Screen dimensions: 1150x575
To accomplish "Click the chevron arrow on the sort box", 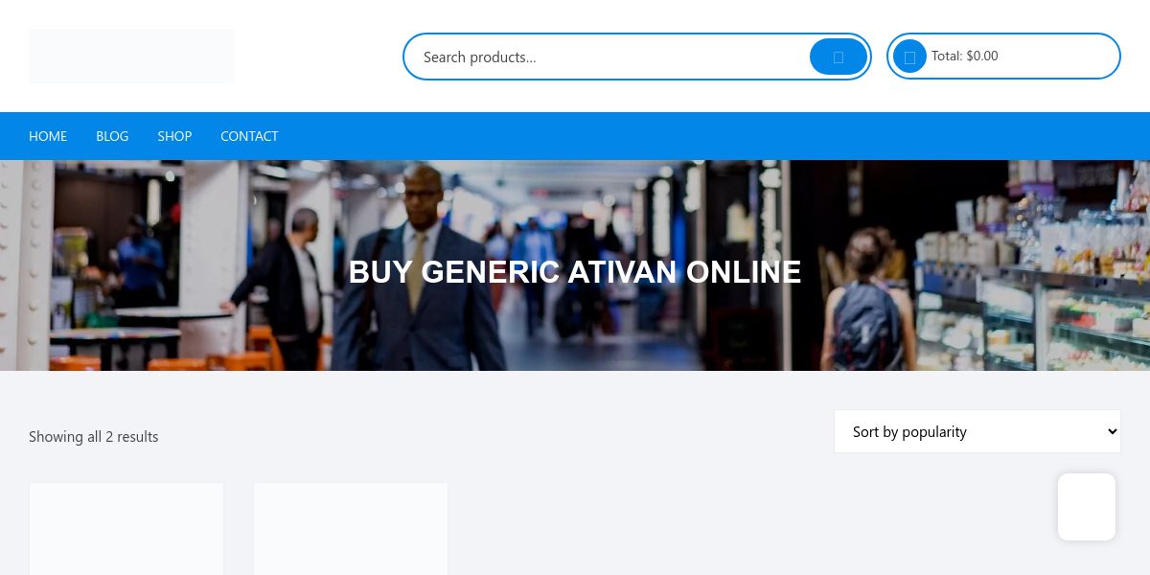I will pos(1112,431).
